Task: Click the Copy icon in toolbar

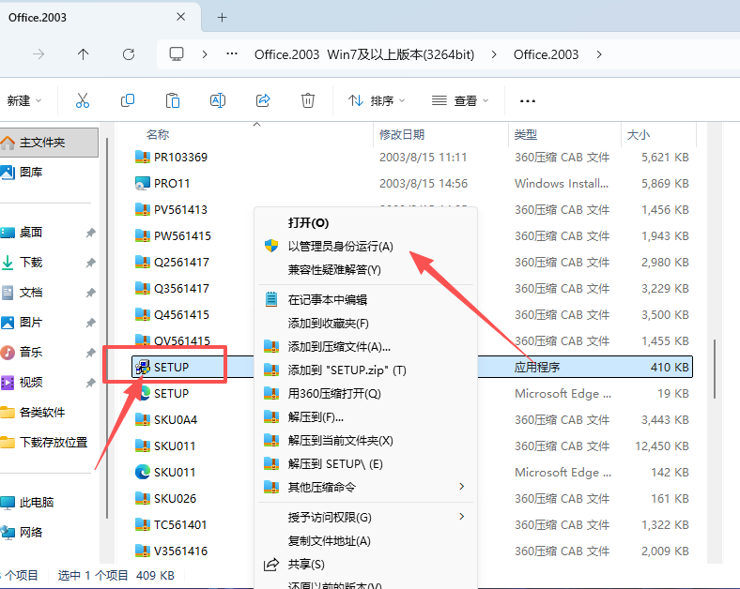Action: click(x=128, y=100)
